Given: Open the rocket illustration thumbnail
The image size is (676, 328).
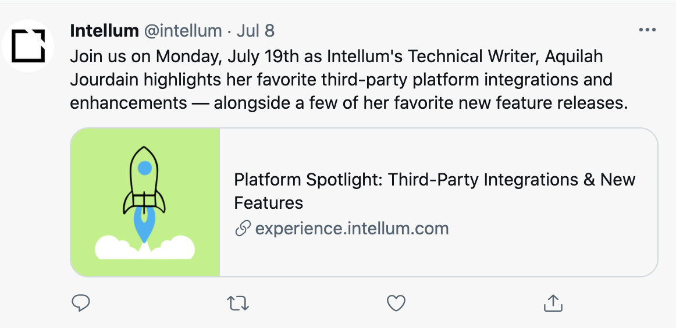Looking at the screenshot, I should pyautogui.click(x=145, y=202).
